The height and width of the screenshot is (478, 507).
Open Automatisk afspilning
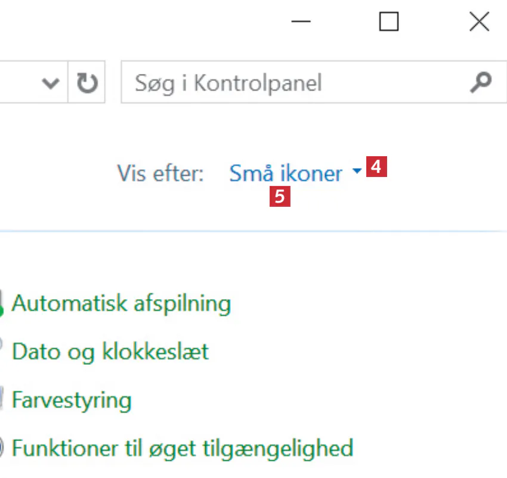pyautogui.click(x=121, y=304)
